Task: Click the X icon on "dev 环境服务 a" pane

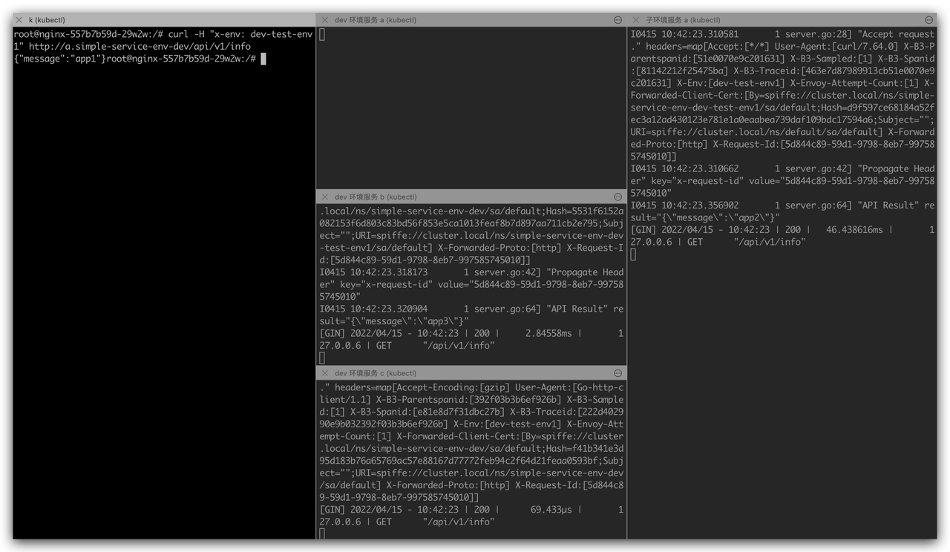Action: [324, 20]
